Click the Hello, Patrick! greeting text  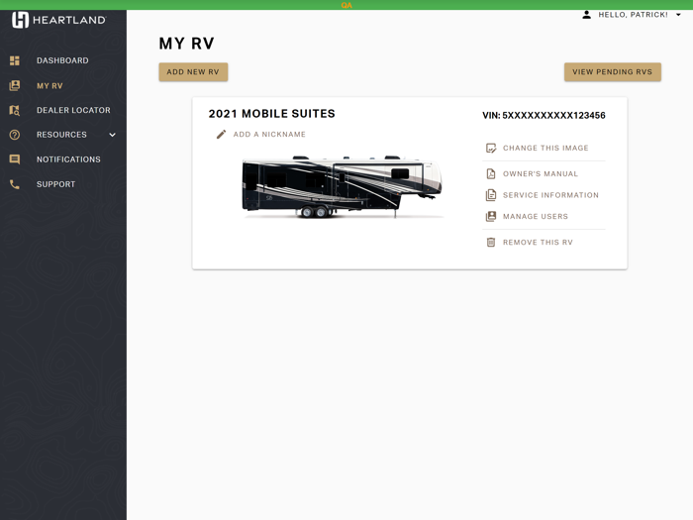(x=633, y=15)
